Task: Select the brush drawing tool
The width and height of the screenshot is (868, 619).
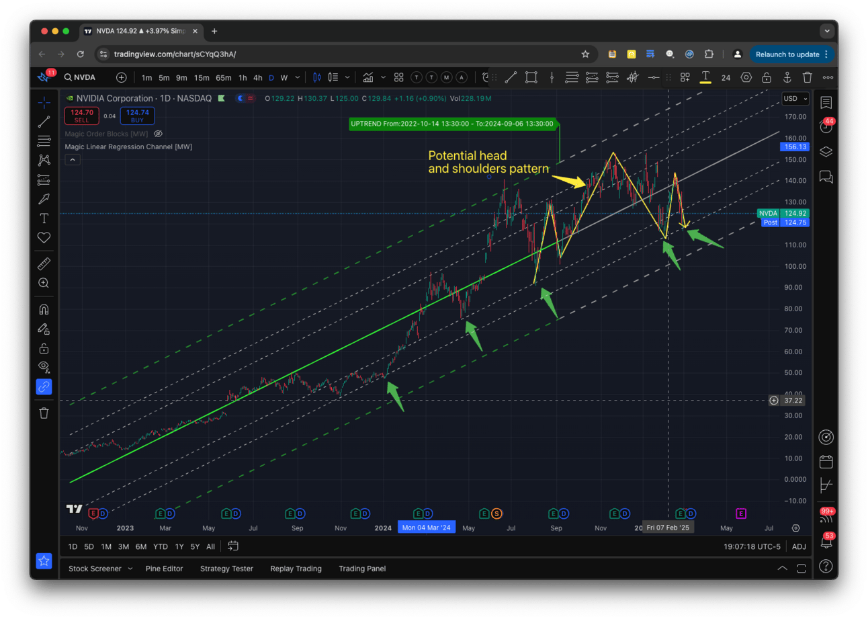Action: point(44,199)
